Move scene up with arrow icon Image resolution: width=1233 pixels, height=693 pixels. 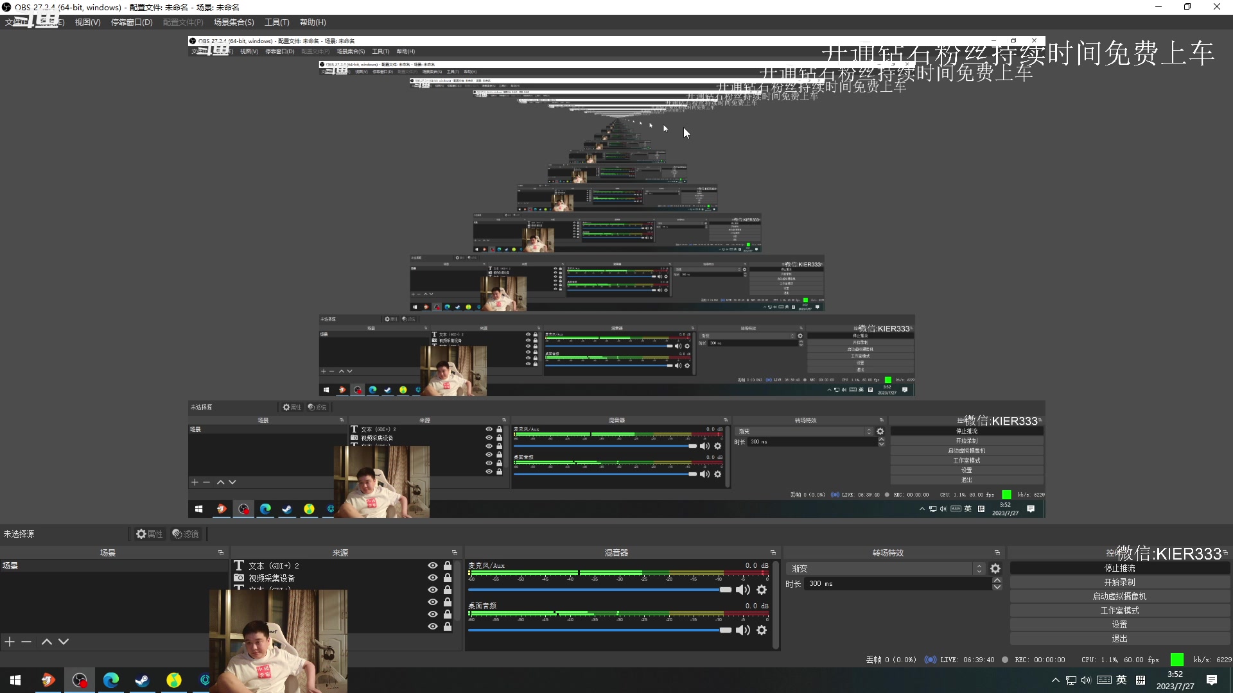coord(47,642)
